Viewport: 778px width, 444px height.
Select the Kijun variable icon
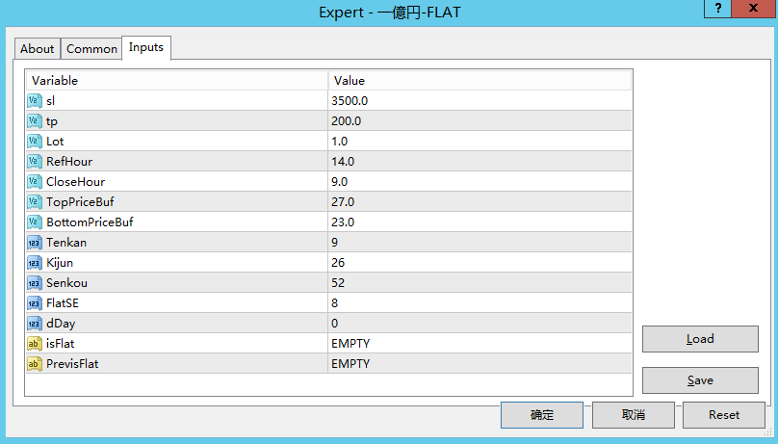pos(34,263)
